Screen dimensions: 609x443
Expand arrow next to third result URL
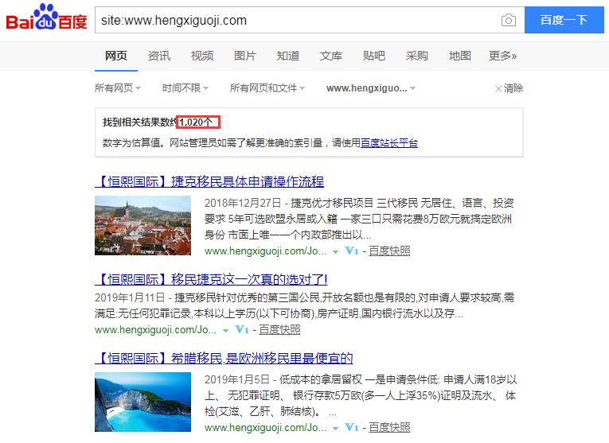pyautogui.click(x=335, y=428)
